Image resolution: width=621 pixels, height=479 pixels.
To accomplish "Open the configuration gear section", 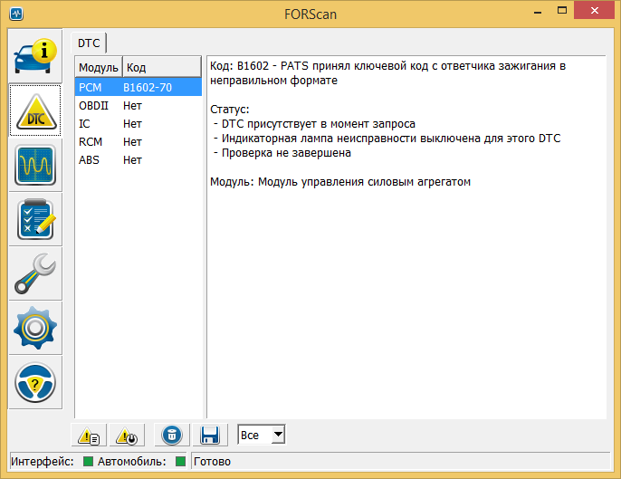I will click(35, 328).
